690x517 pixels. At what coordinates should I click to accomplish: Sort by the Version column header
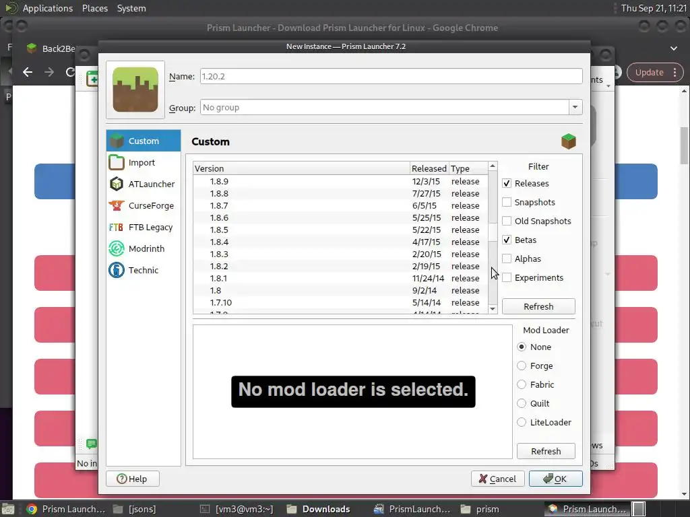[301, 168]
